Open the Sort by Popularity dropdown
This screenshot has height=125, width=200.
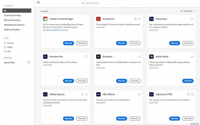coord(189,11)
